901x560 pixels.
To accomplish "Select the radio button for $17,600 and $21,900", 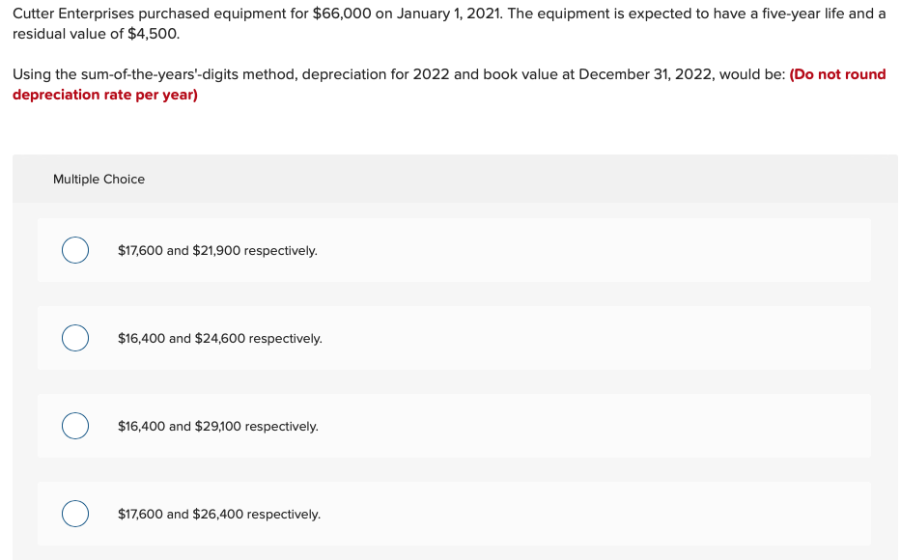I will tap(75, 249).
